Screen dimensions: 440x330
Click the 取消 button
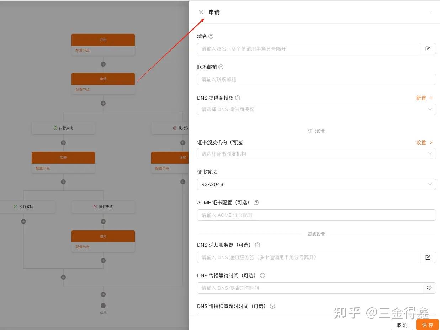tap(402, 325)
